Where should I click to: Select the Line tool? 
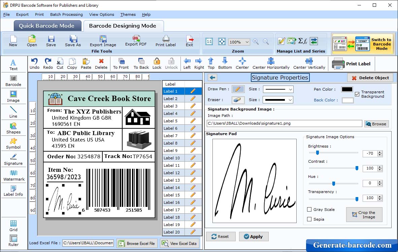tap(13, 112)
